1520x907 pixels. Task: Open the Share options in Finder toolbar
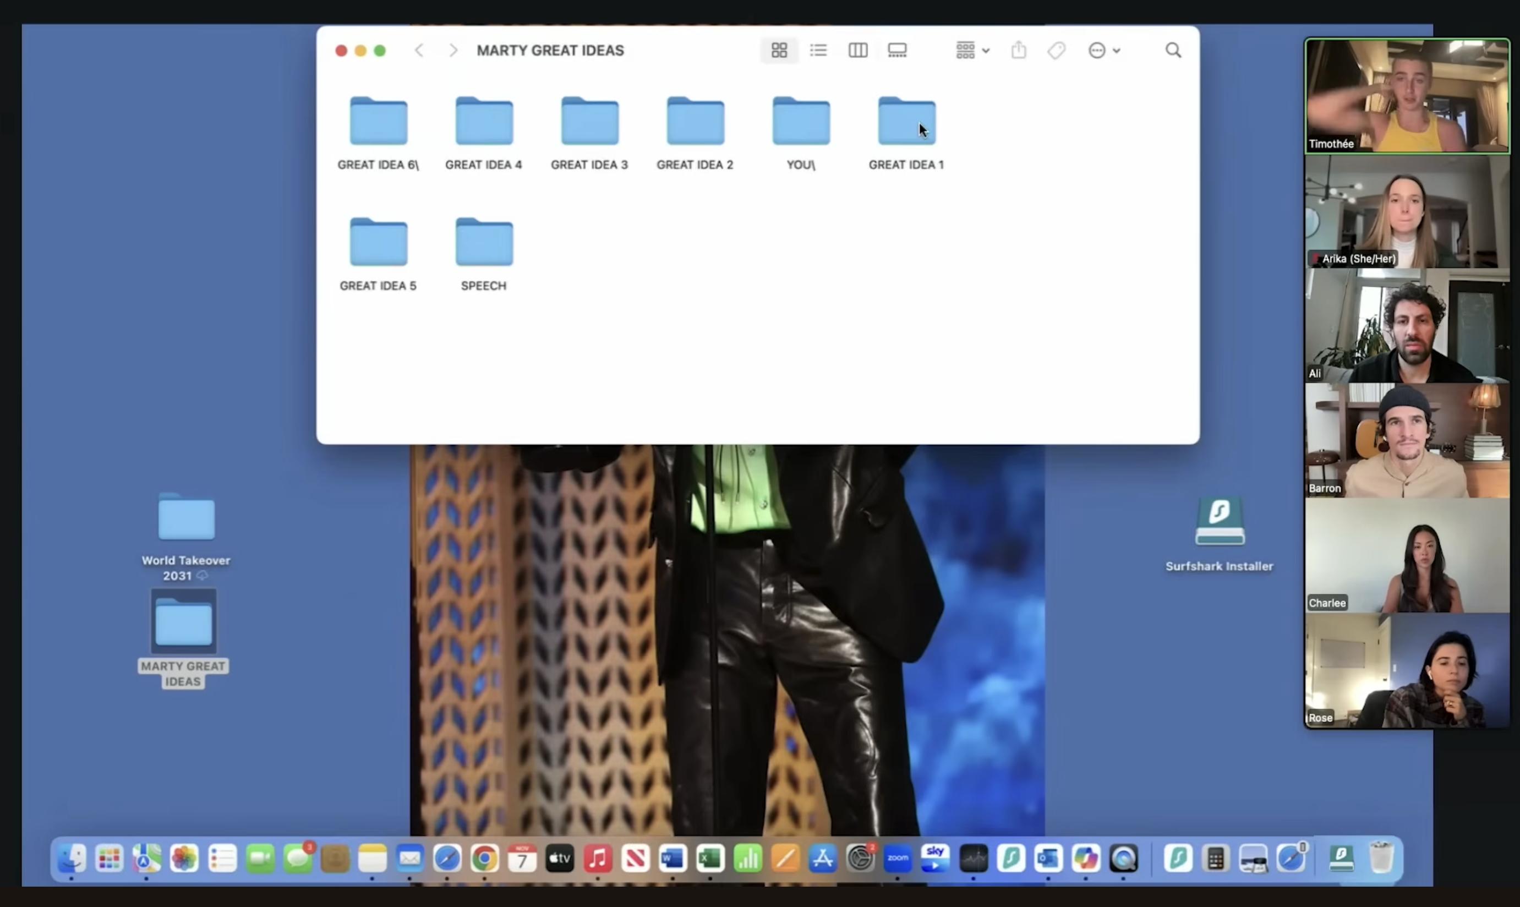(x=1018, y=50)
